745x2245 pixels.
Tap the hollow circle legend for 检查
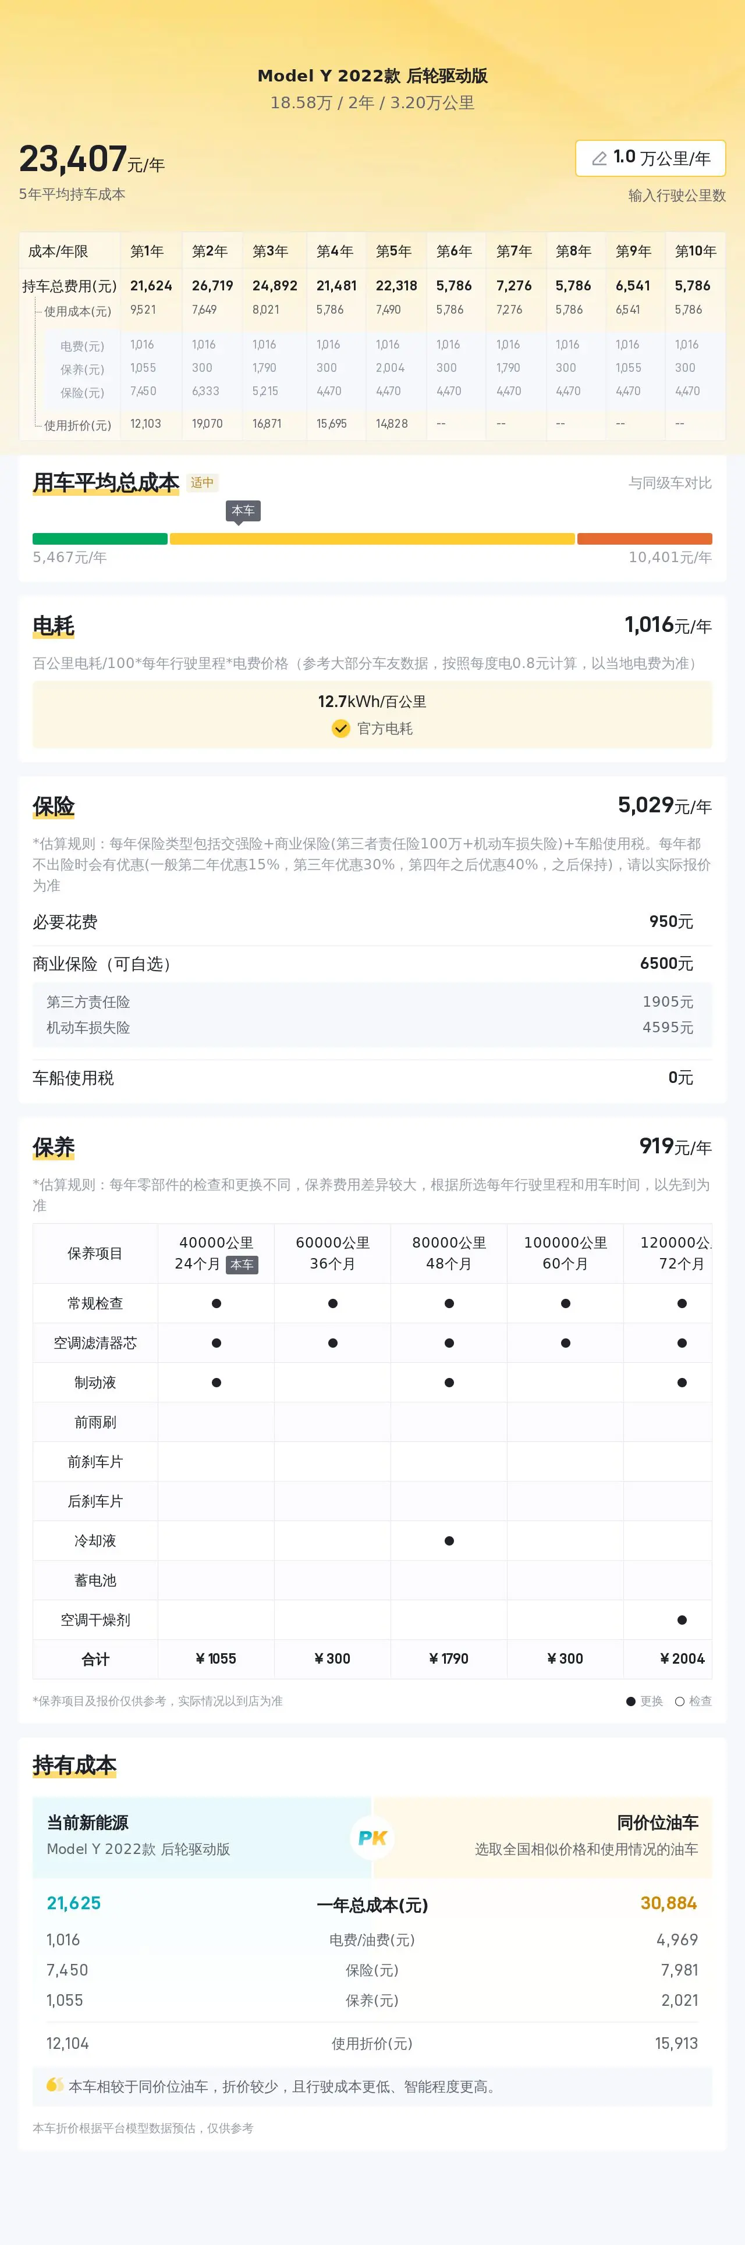[x=680, y=1700]
